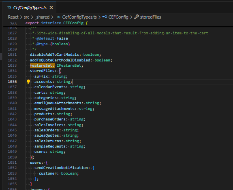Click the storedFiles property name
233x190 pixels.
coord(42,71)
